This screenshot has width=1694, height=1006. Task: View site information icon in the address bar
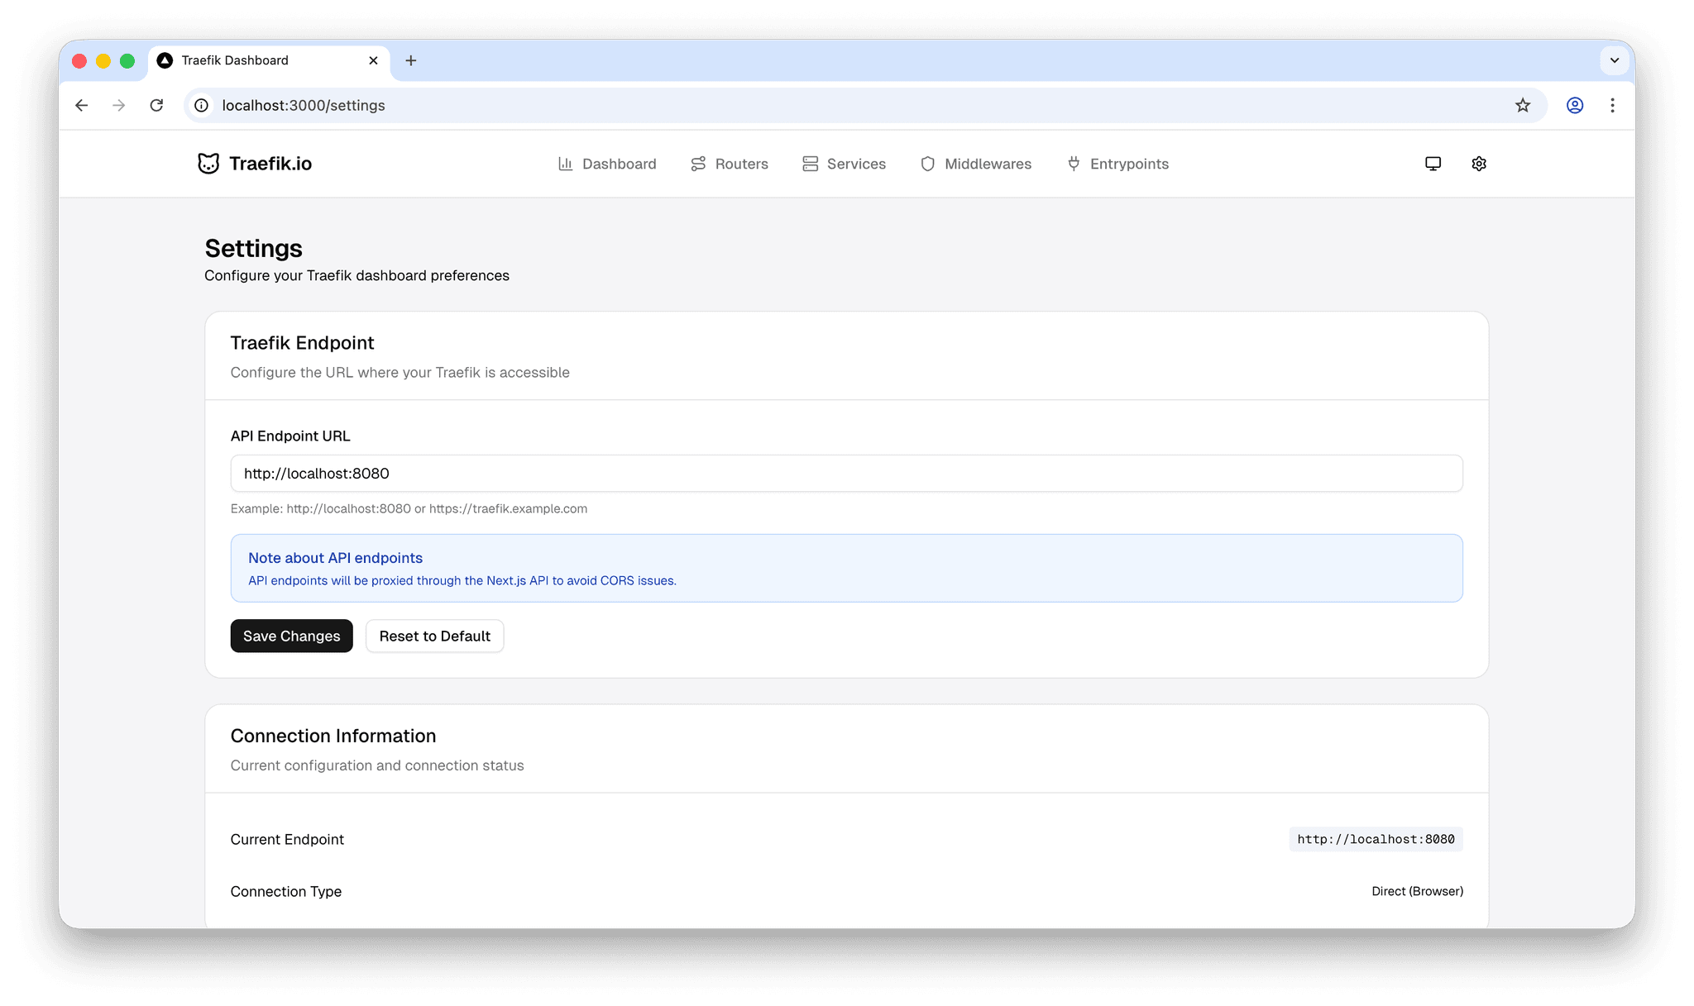201,105
